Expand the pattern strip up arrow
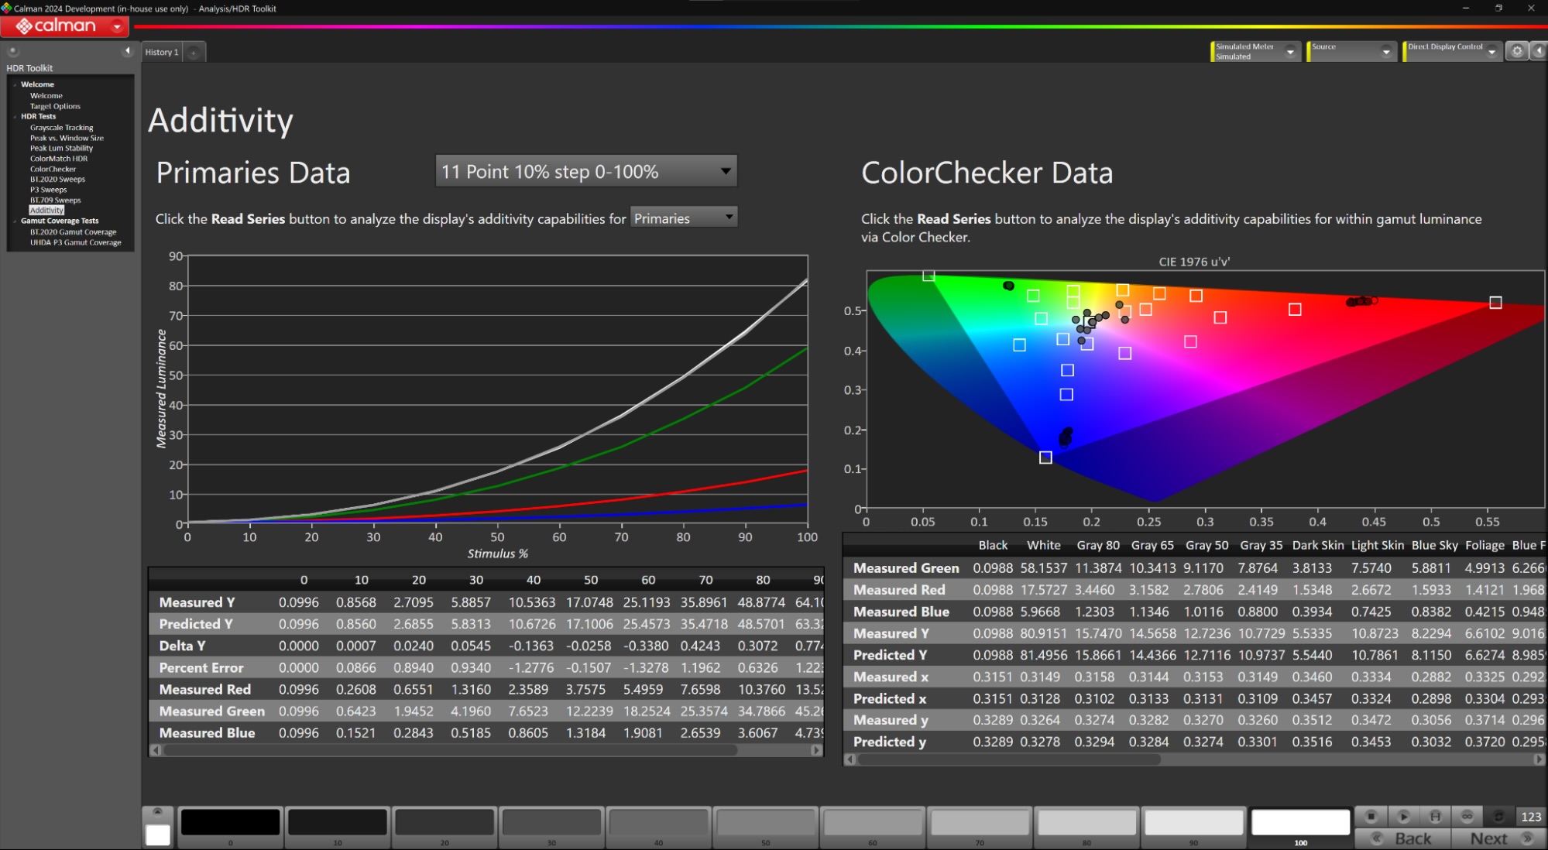This screenshot has width=1548, height=850. pyautogui.click(x=158, y=811)
